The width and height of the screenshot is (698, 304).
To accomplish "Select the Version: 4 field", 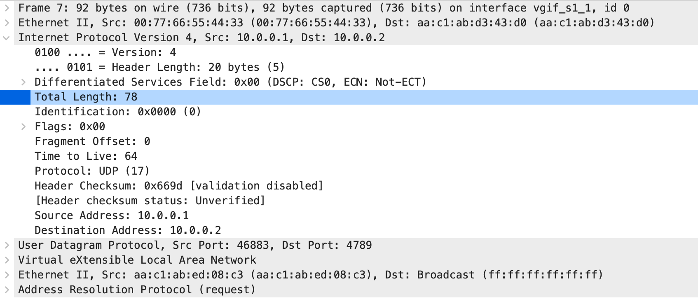I will (364, 52).
